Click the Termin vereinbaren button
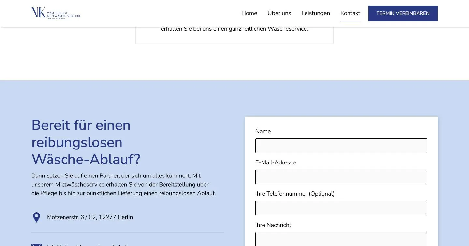This screenshot has width=469, height=246. 403,13
